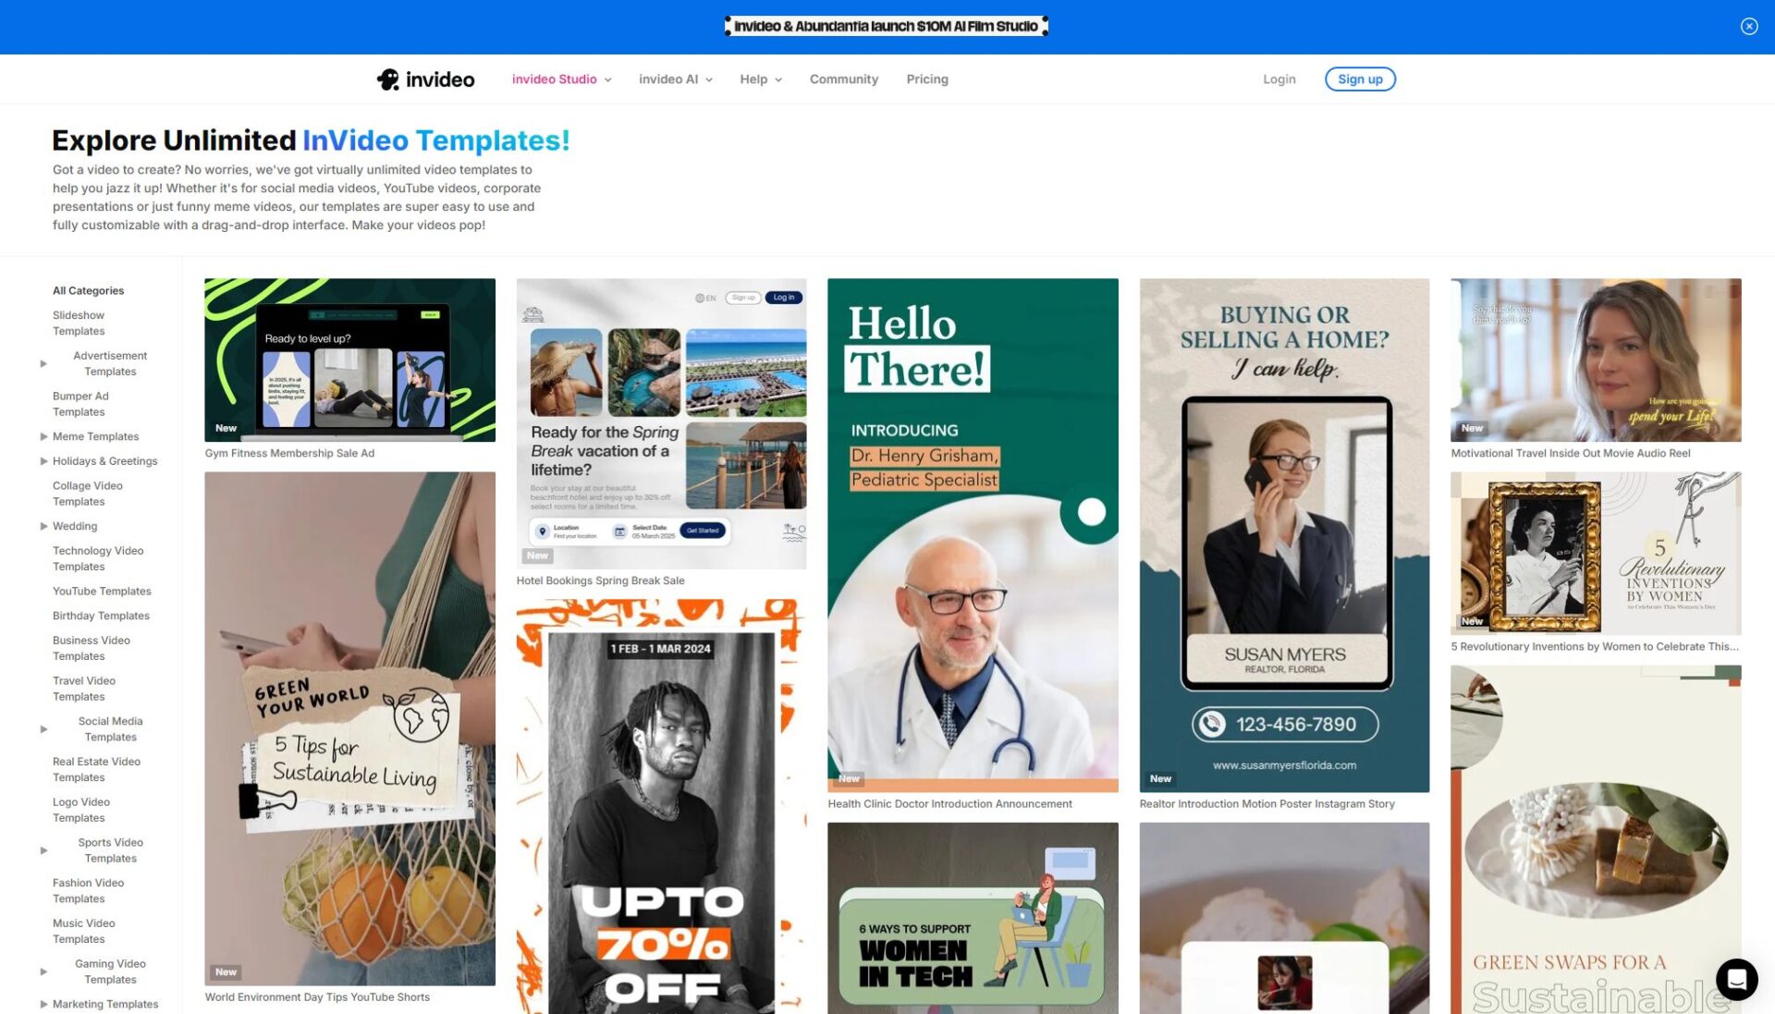The image size is (1775, 1014).
Task: Open the Pricing page
Action: [x=926, y=79]
